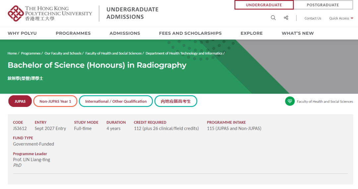Click 115 (JUPAS and Non-JUPAS) intake text

click(234, 128)
